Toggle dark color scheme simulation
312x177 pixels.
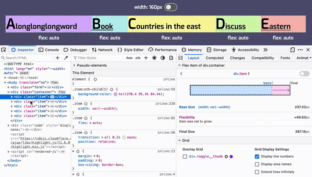coord(163,58)
